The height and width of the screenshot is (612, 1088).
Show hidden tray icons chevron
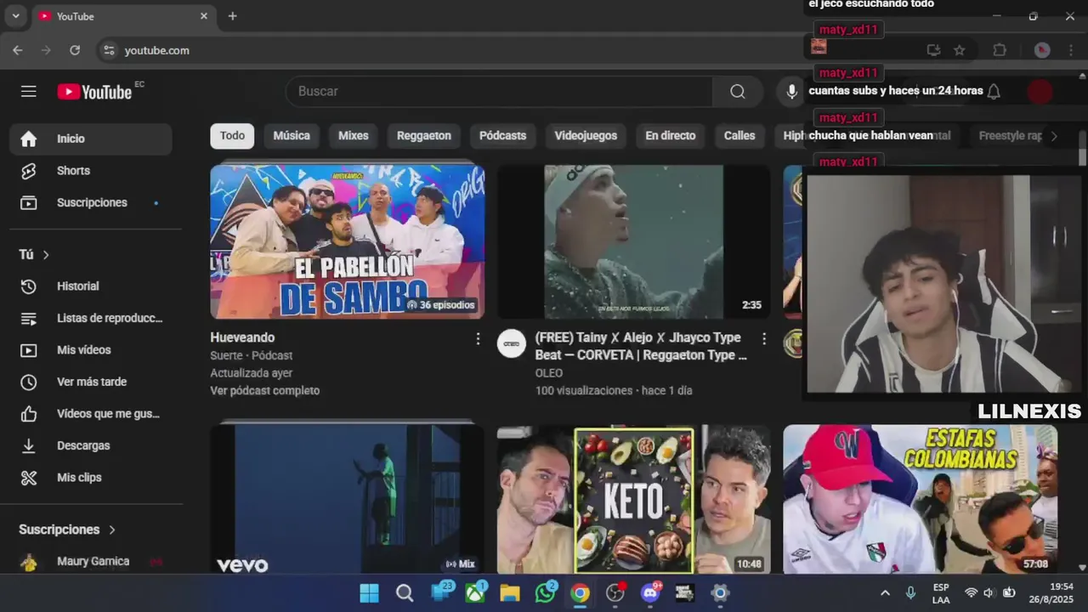click(x=885, y=593)
